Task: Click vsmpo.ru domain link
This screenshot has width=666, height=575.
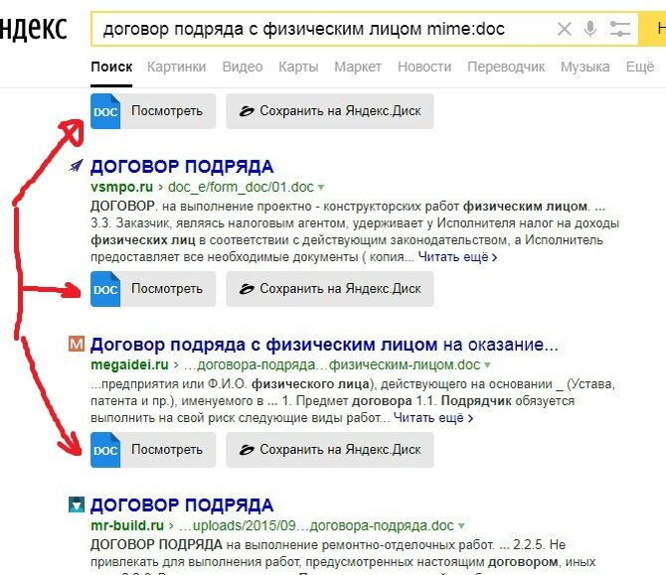Action: coord(121,187)
